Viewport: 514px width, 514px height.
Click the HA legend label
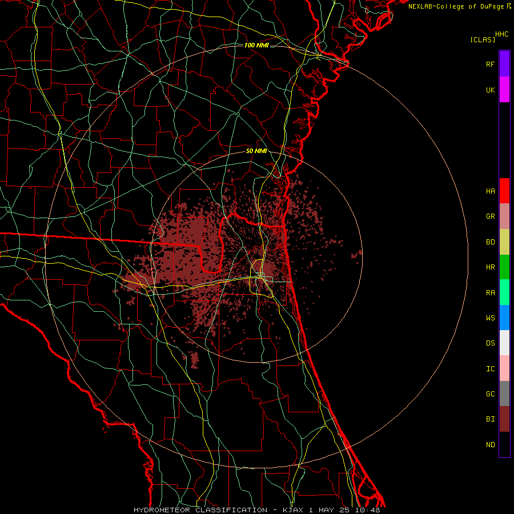[491, 191]
